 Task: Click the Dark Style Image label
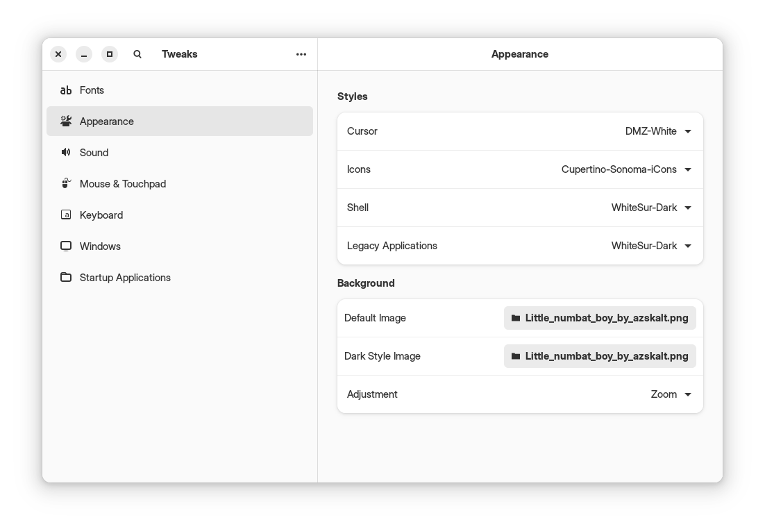click(382, 356)
